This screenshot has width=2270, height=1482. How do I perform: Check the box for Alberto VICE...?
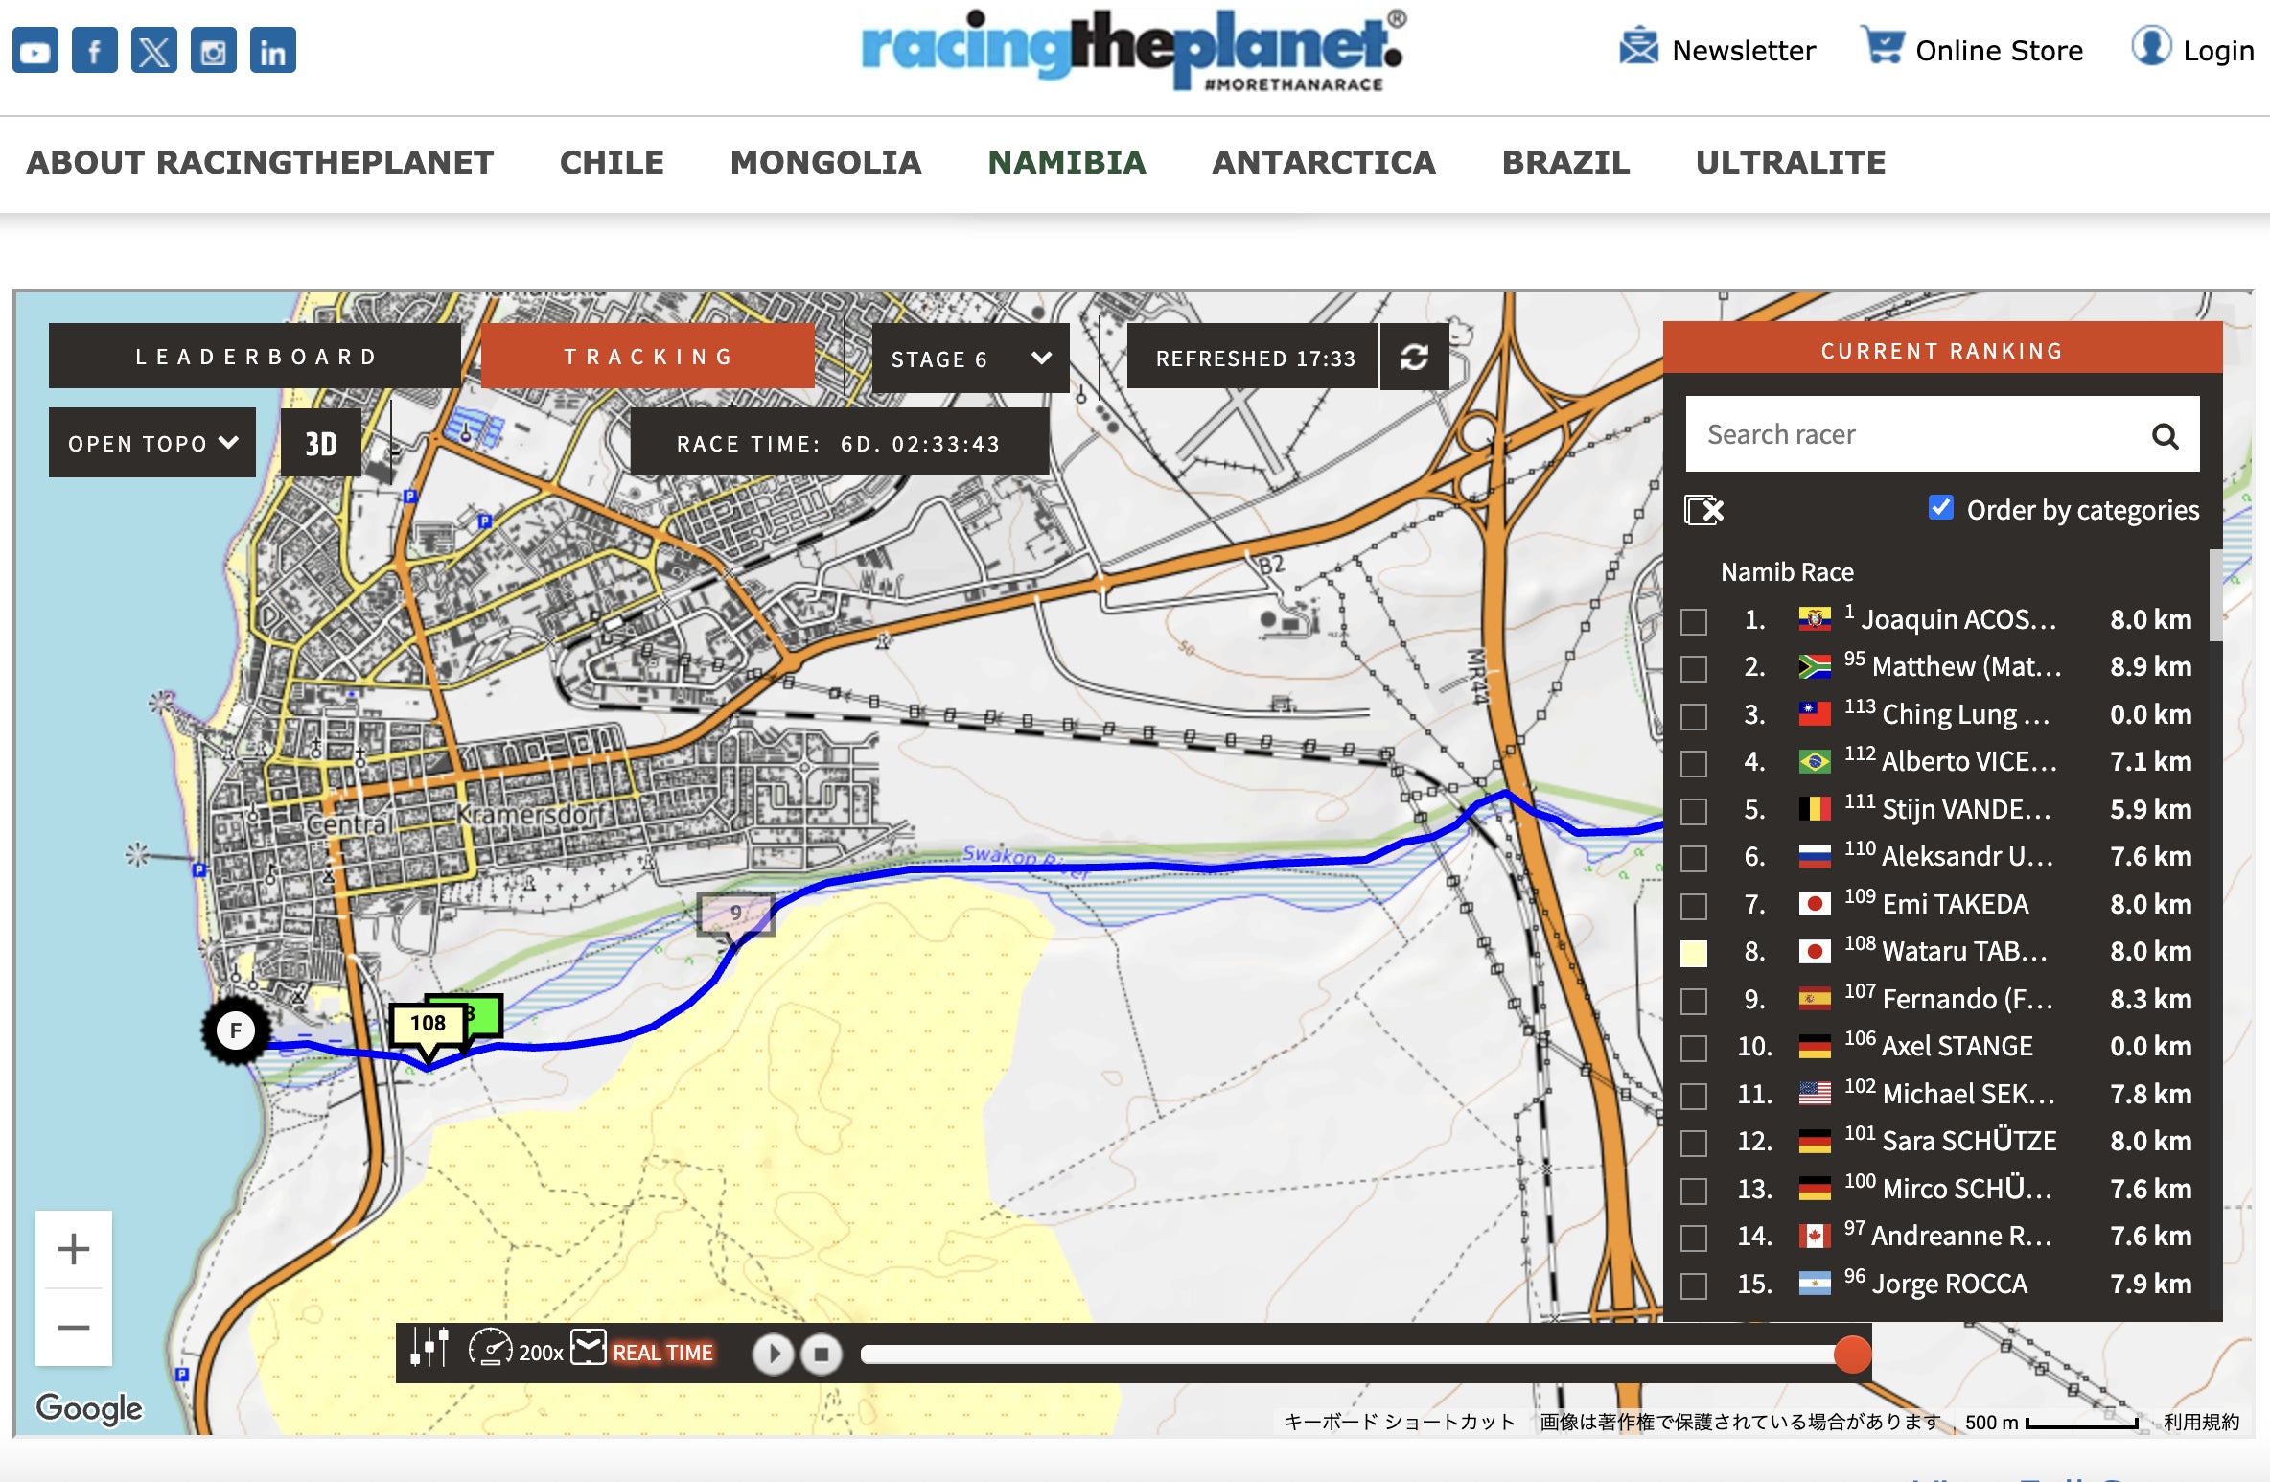(1694, 763)
